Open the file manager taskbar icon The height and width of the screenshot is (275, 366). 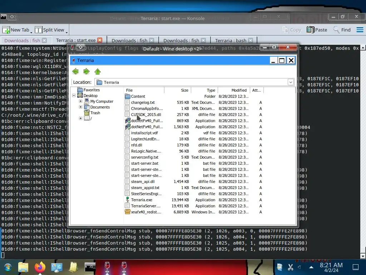tap(23, 267)
